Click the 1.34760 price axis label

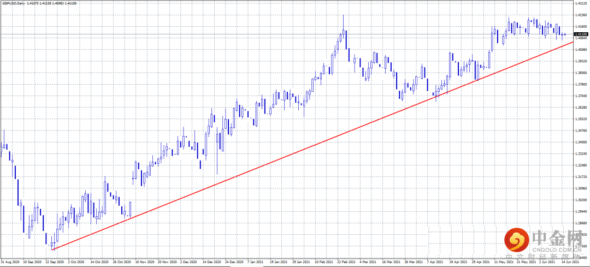(x=581, y=131)
